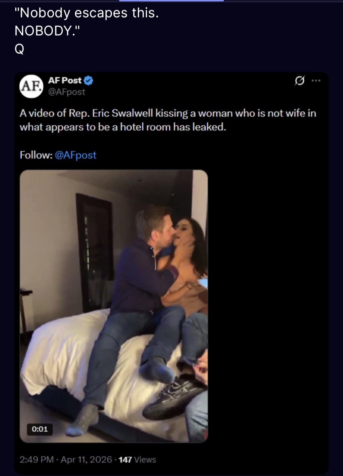Viewport: 343px width, 476px height.
Task: Tap the Grok slashed-circle icon
Action: click(x=299, y=81)
